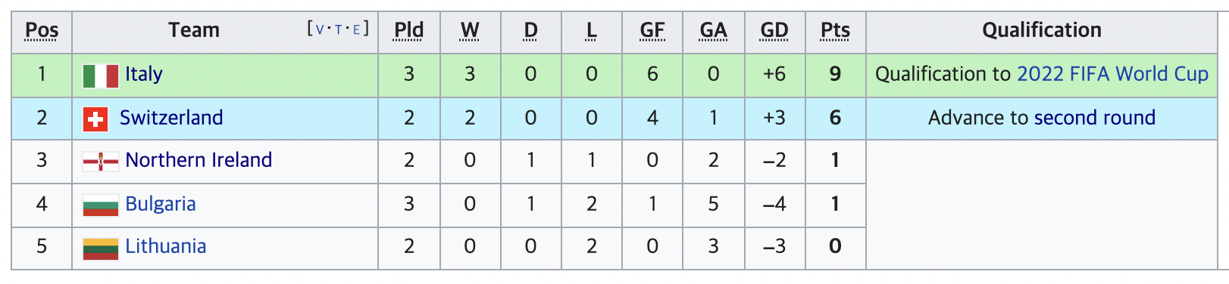Click the Lithuania flag icon
Viewport: 1229px width, 284px height.
(x=100, y=248)
